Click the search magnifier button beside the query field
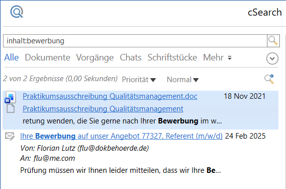 pyautogui.click(x=273, y=41)
